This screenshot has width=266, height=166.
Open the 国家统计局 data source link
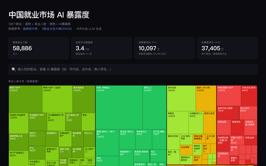click(30, 29)
